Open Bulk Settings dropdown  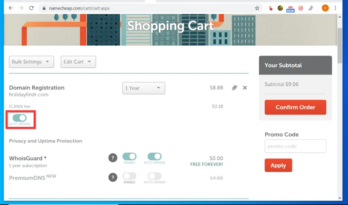tap(32, 62)
